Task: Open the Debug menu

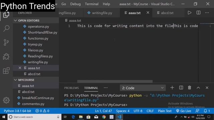Action: click(75, 4)
